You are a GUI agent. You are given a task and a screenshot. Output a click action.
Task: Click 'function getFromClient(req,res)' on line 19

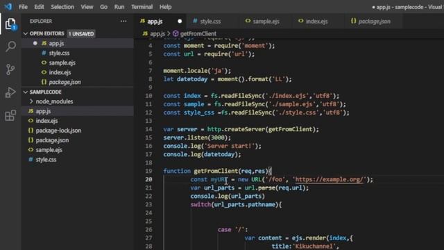216,172
